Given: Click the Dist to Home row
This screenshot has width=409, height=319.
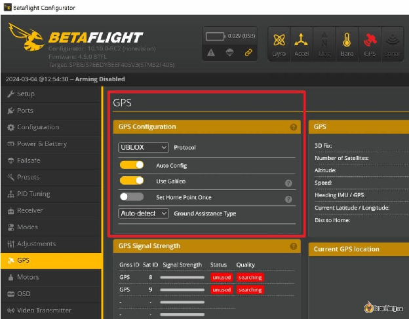Looking at the screenshot, I should (362, 220).
